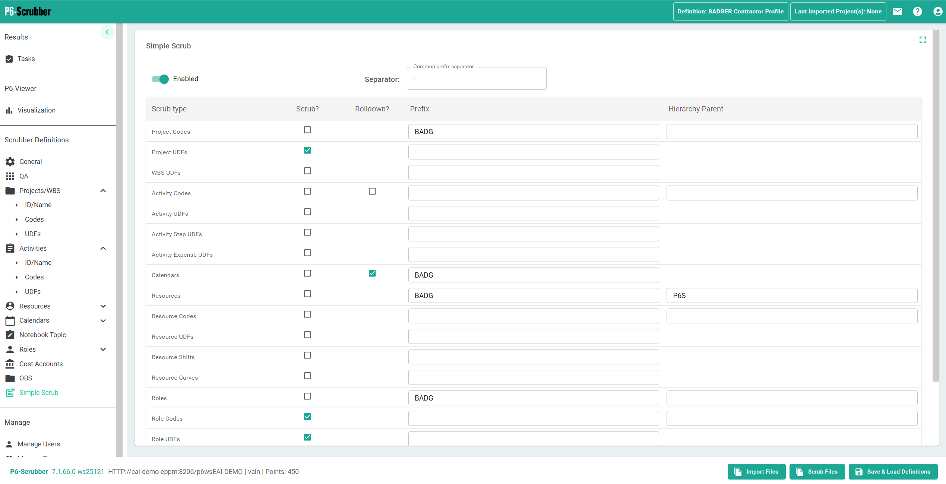Expand panel to fullscreen icon
The image size is (946, 484).
tap(923, 40)
